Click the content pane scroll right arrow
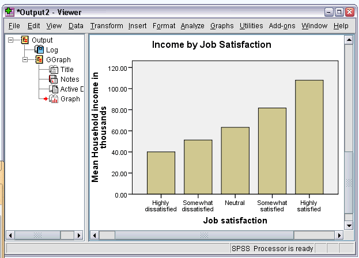This screenshot has width=359, height=258. pos(339,235)
